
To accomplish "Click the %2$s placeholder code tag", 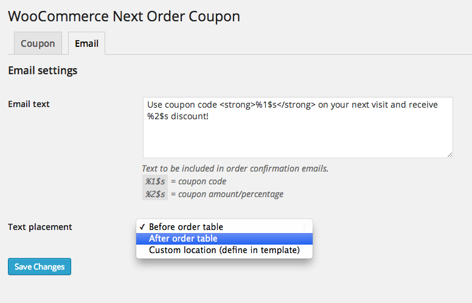I will pyautogui.click(x=154, y=194).
